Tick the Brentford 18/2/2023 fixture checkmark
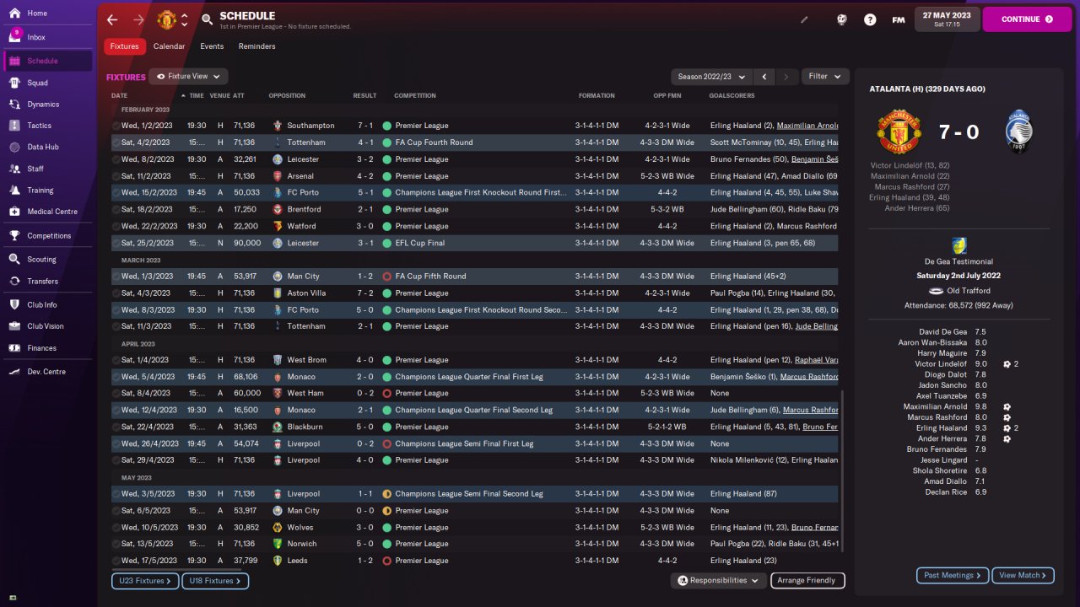Viewport: 1080px width, 607px height. [x=116, y=209]
